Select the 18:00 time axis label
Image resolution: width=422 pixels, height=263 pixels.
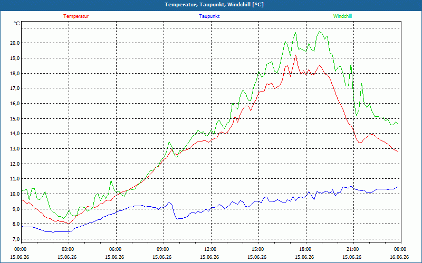306,249
